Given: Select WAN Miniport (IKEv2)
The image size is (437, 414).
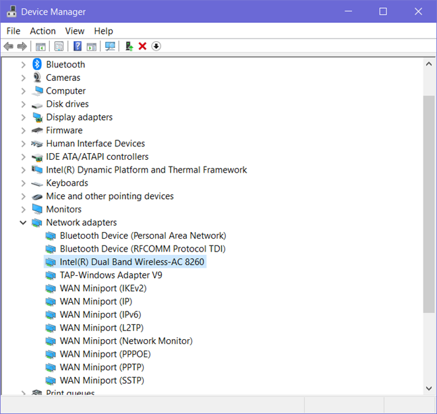Looking at the screenshot, I should coord(103,289).
